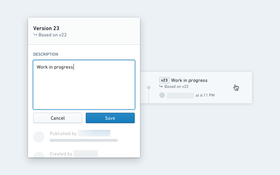Click the gray bar below Published by
The image size is (280, 175).
tap(84, 140)
